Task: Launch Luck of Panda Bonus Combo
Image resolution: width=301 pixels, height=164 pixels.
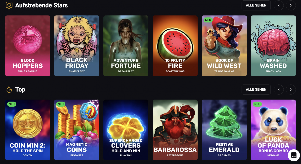Action: pos(273,130)
